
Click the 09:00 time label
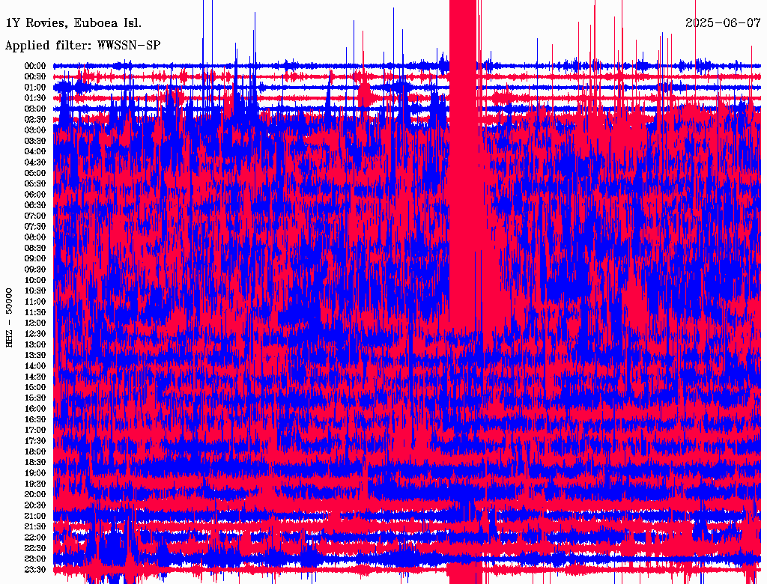[35, 259]
